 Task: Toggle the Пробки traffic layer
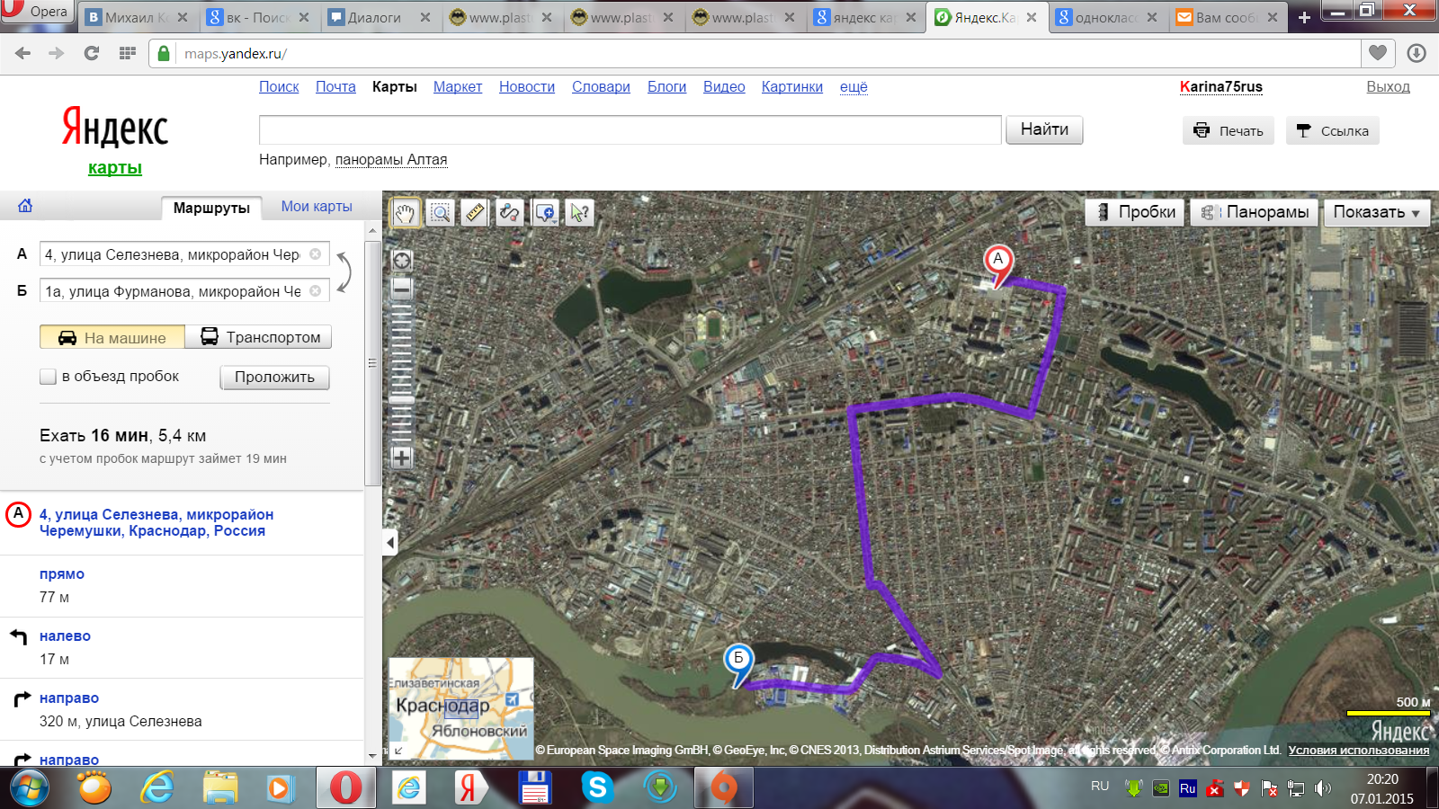click(x=1135, y=212)
